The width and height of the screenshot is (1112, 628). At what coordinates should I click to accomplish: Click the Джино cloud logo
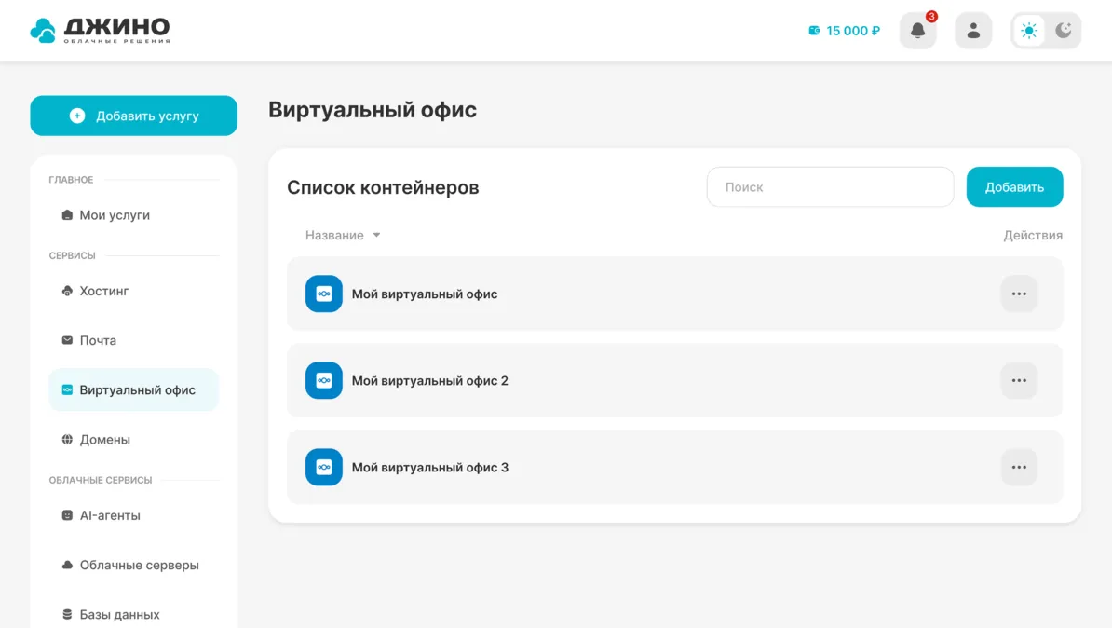pyautogui.click(x=100, y=30)
